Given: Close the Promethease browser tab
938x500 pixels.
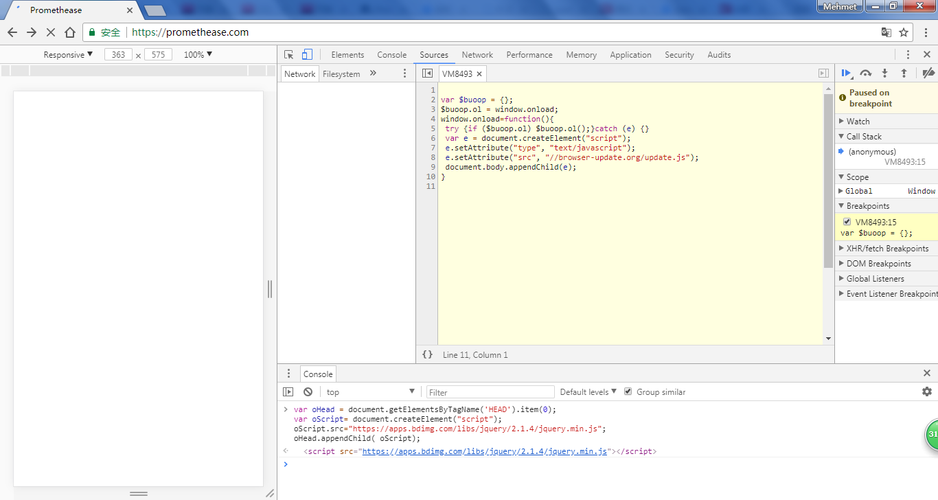Looking at the screenshot, I should [130, 10].
